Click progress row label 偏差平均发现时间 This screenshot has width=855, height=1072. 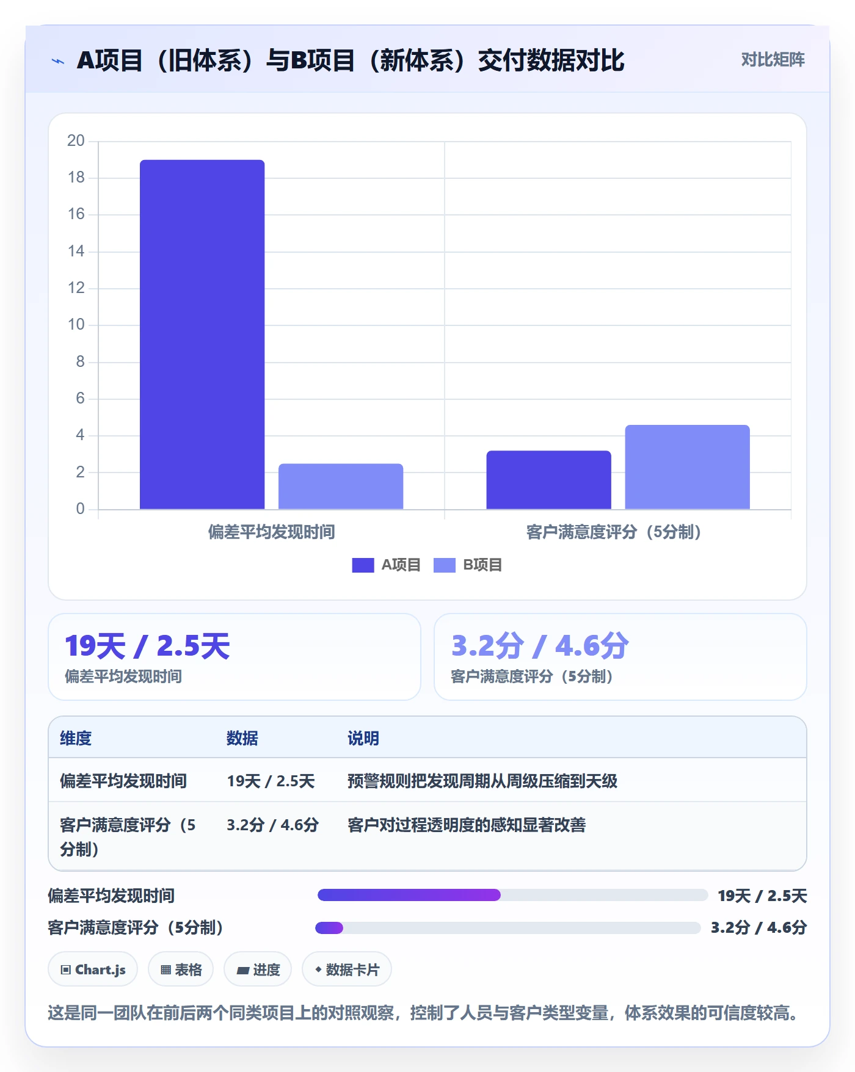point(112,896)
